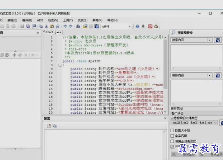Open the ADB menu
223x160 pixels.
(x=40, y=20)
